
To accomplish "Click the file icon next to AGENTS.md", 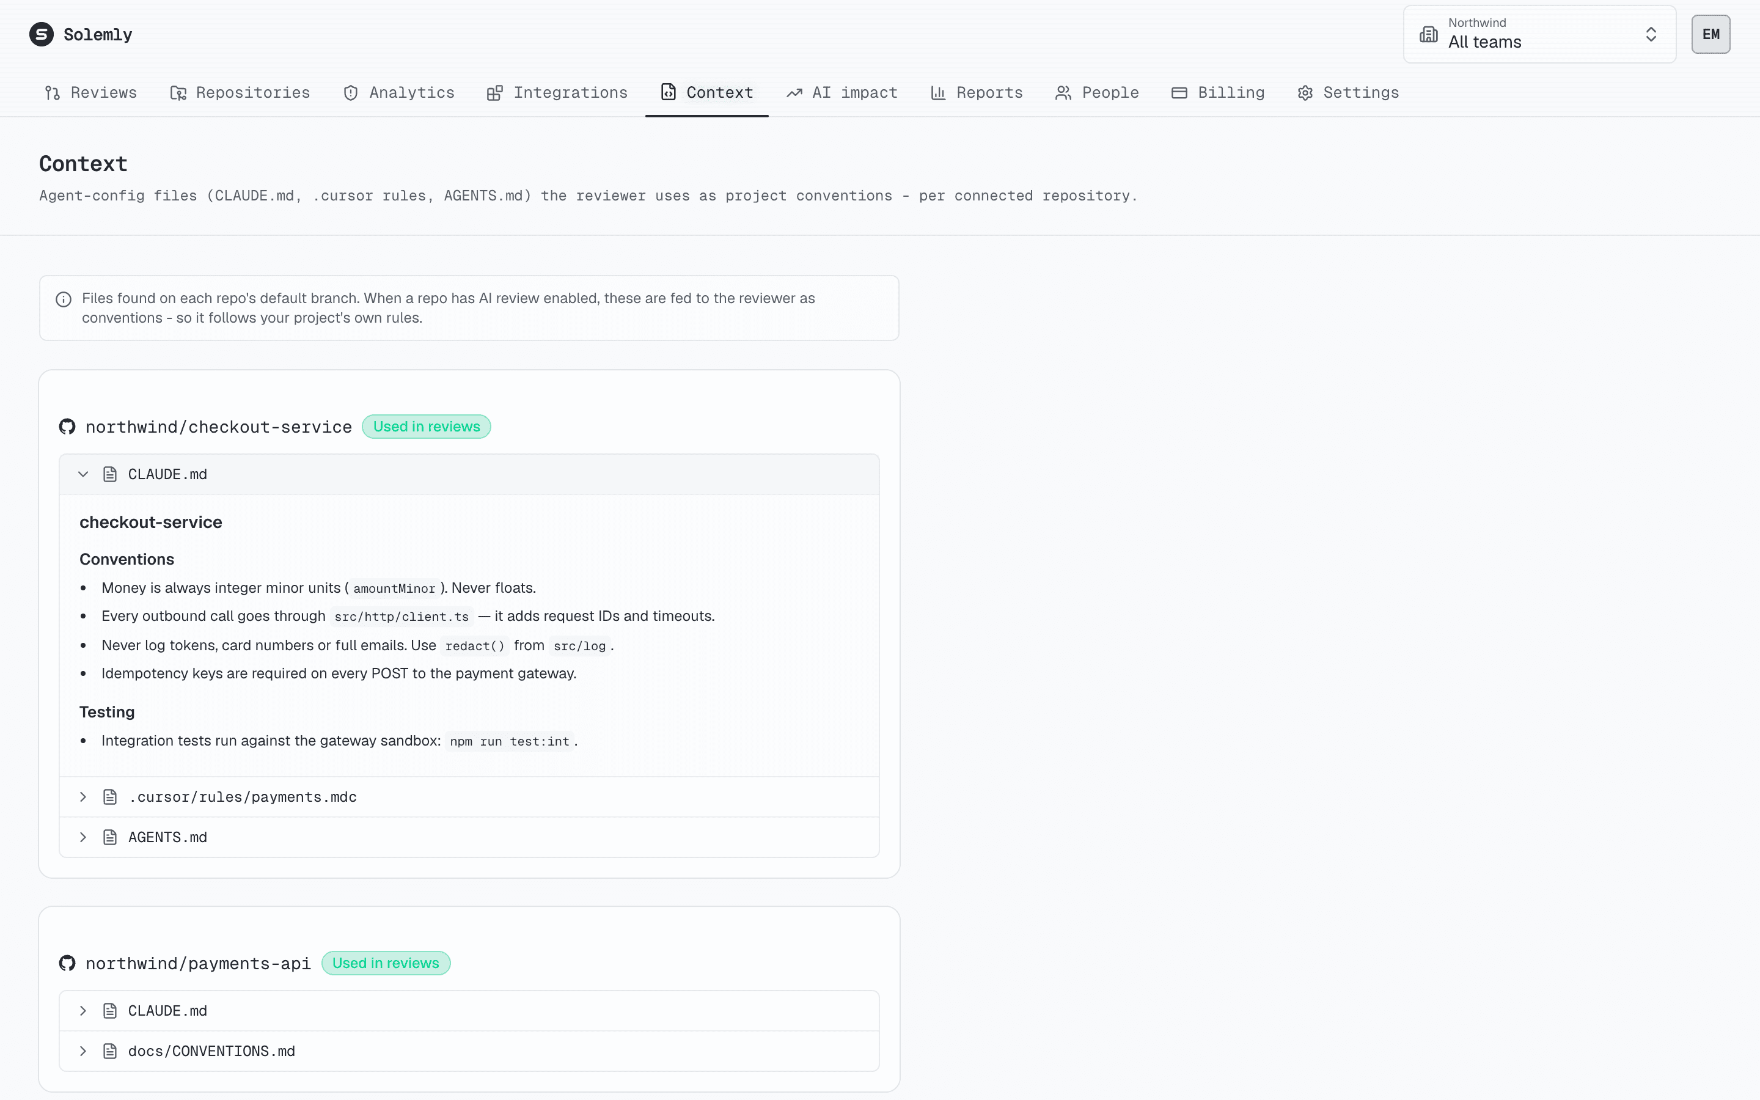I will (110, 837).
